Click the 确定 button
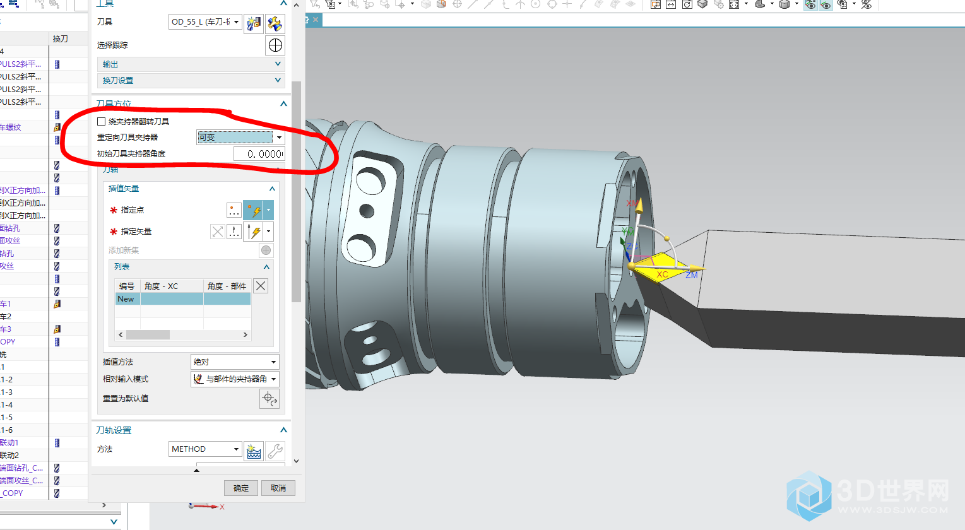The width and height of the screenshot is (965, 530). (x=241, y=488)
